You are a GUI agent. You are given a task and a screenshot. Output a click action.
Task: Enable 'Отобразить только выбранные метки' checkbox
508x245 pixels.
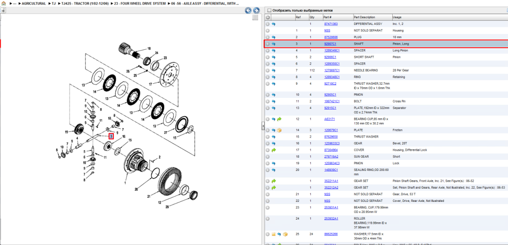(269, 10)
